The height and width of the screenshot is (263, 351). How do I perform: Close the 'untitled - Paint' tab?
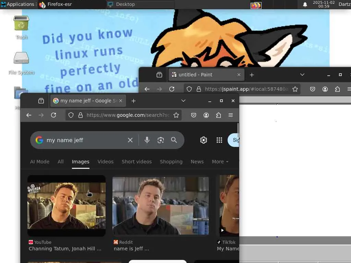(x=239, y=75)
